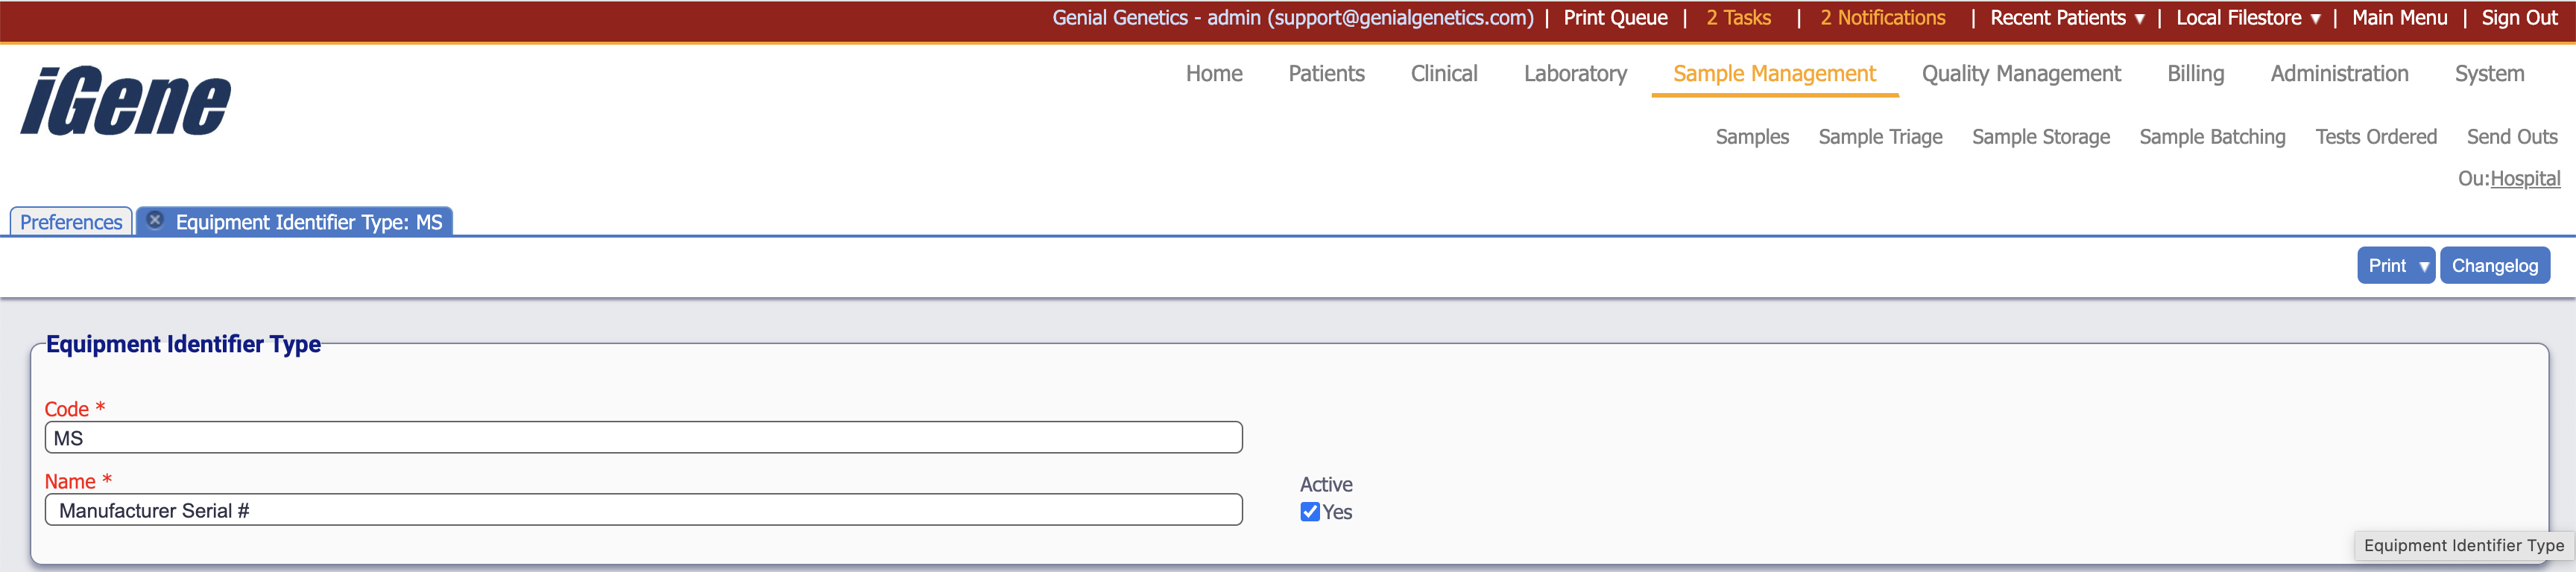Close the Equipment Identifier Type: MS tab

tap(155, 220)
